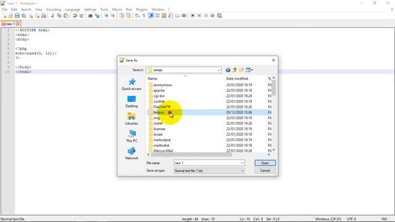395x222 pixels.
Task: Expand the Save as type dropdown
Action: point(242,171)
